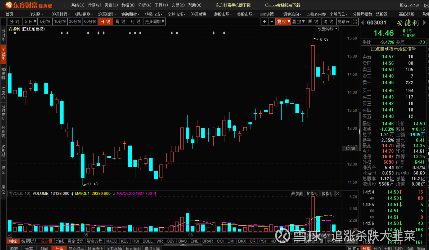Image resolution: width=429 pixels, height=250 pixels.
Task: Open 系统(S) menu
Action: click(x=78, y=5)
